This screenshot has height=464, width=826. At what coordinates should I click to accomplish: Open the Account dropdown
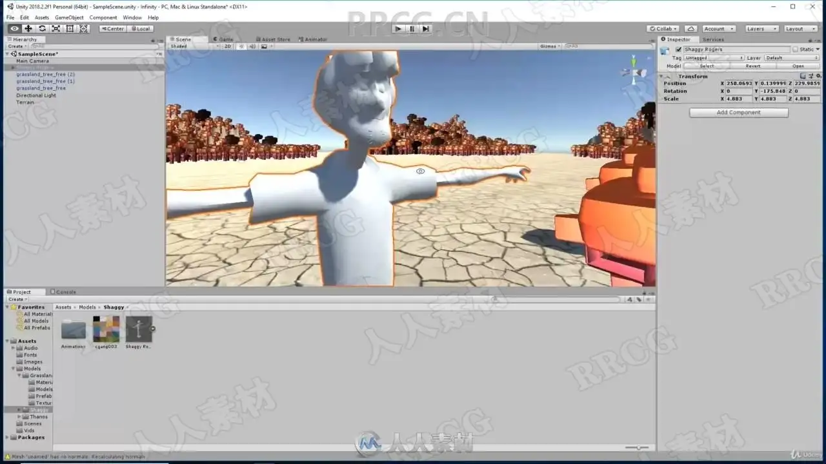pyautogui.click(x=718, y=28)
